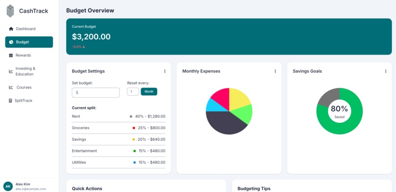Click the Entertainment split row label
Image resolution: width=396 pixels, height=192 pixels.
click(x=85, y=151)
